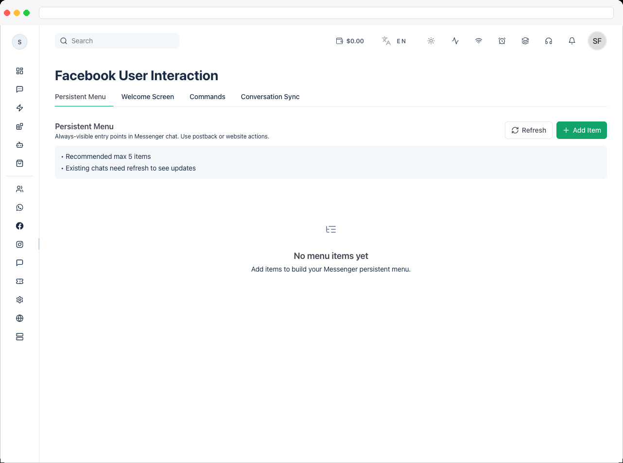Click 'Add items to build your Messenger persistent menu.'
Viewport: 623px width, 463px height.
pos(331,269)
